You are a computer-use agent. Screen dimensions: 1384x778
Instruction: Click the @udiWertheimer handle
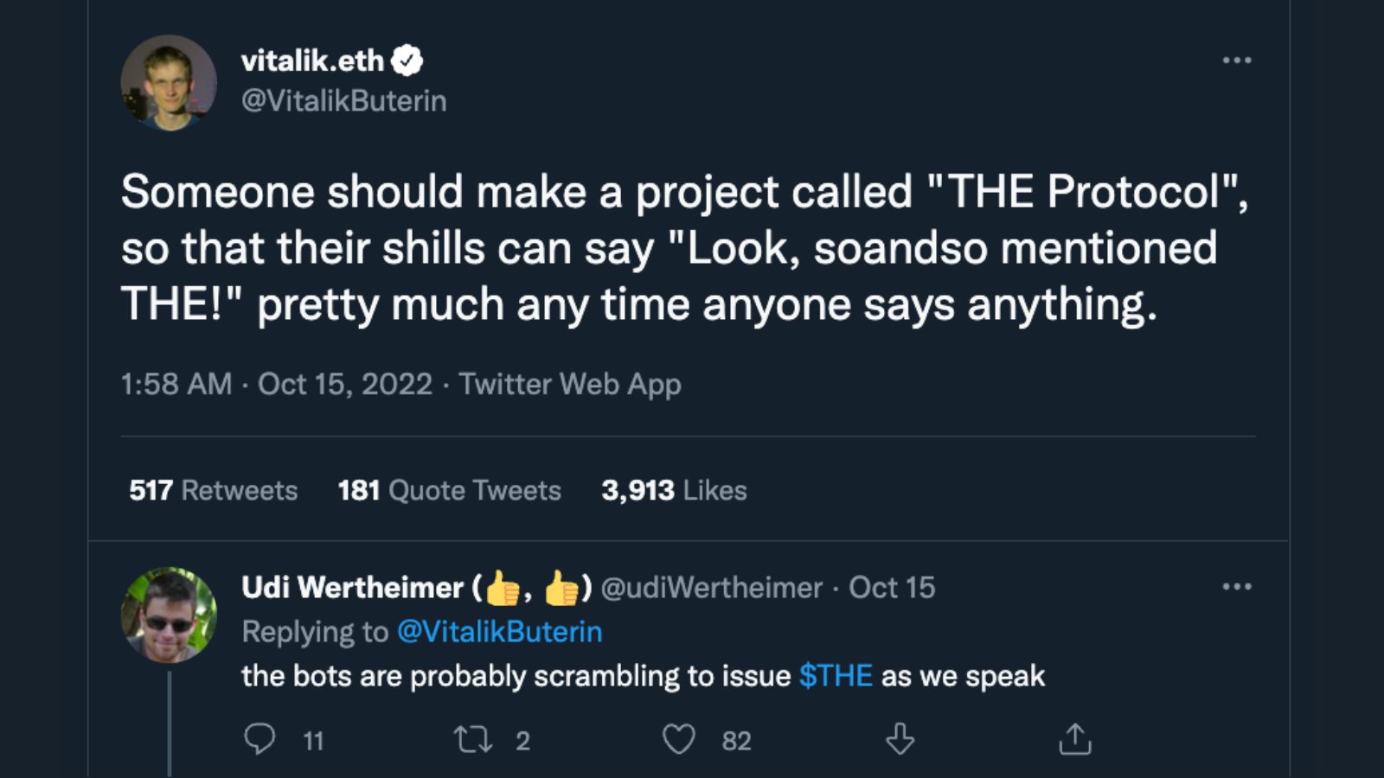[x=711, y=588]
